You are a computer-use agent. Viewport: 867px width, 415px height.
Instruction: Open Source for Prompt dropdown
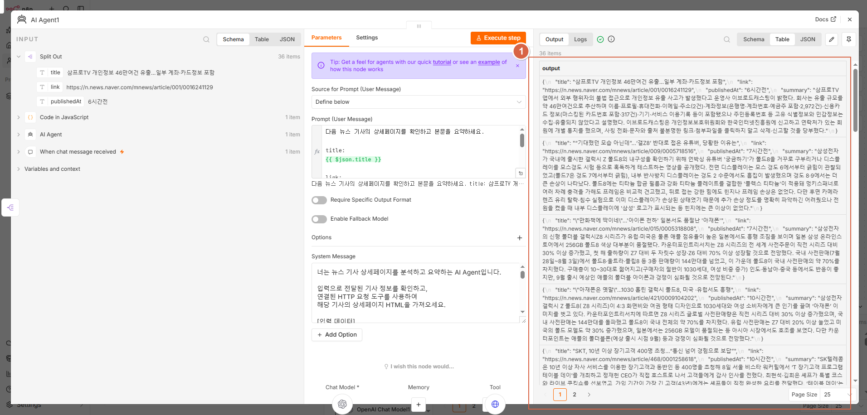(x=419, y=102)
